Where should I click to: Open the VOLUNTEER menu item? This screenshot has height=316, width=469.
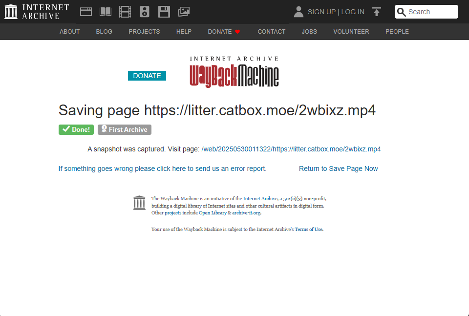click(351, 32)
